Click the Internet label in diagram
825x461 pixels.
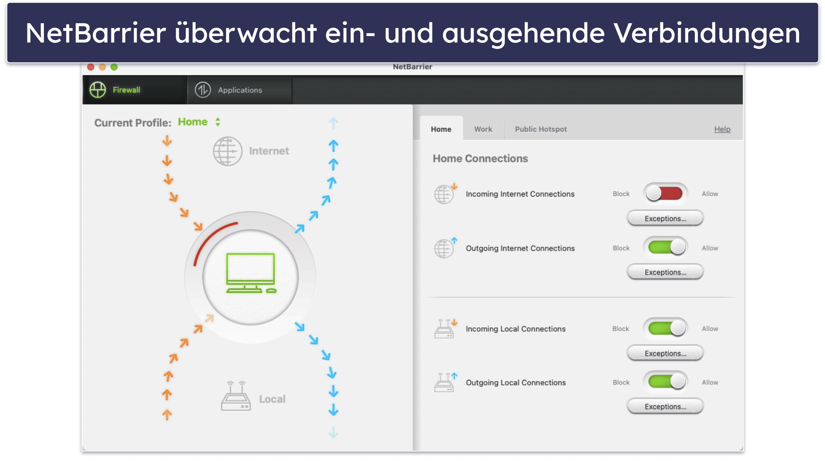[x=269, y=151]
